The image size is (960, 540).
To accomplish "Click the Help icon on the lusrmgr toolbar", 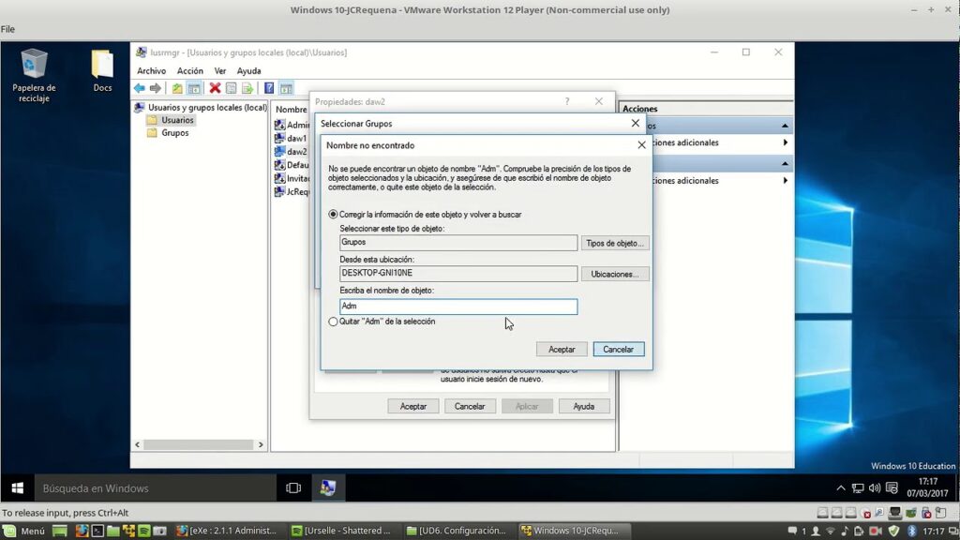I will [270, 88].
